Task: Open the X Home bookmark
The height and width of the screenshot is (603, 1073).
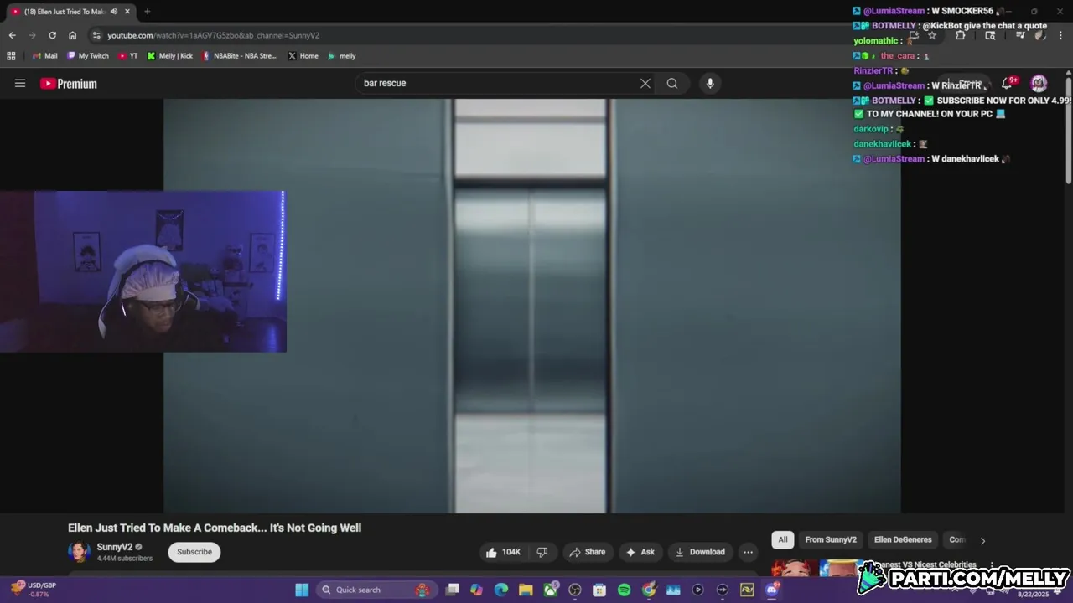Action: click(x=303, y=56)
